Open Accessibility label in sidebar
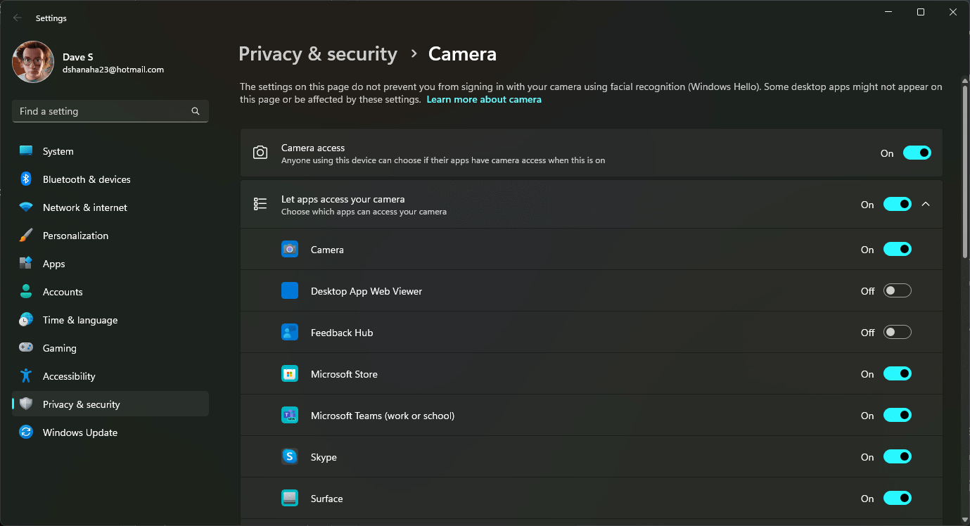Image resolution: width=970 pixels, height=526 pixels. point(69,376)
